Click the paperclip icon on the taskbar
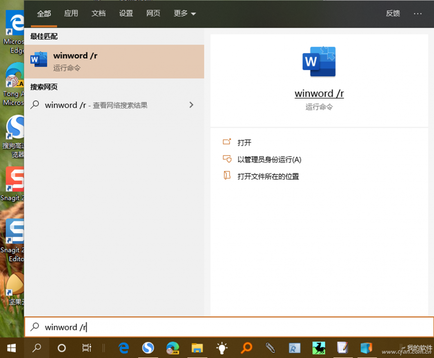Viewport: 434px width, 358px height. [270, 348]
